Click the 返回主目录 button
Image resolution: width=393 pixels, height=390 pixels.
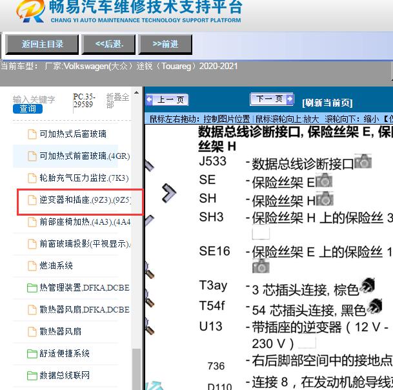coord(42,45)
